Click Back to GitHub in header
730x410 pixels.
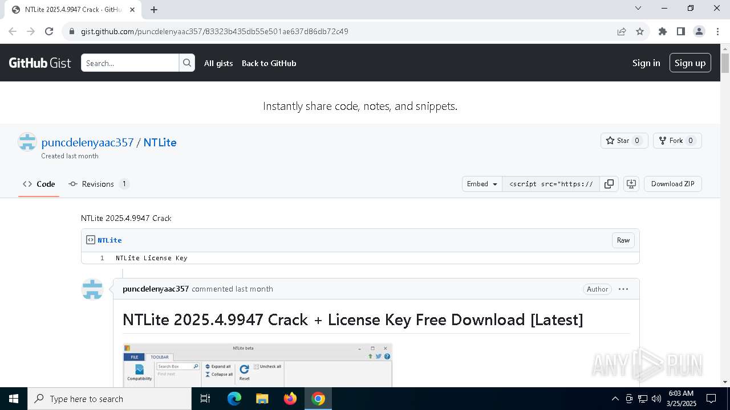click(269, 63)
